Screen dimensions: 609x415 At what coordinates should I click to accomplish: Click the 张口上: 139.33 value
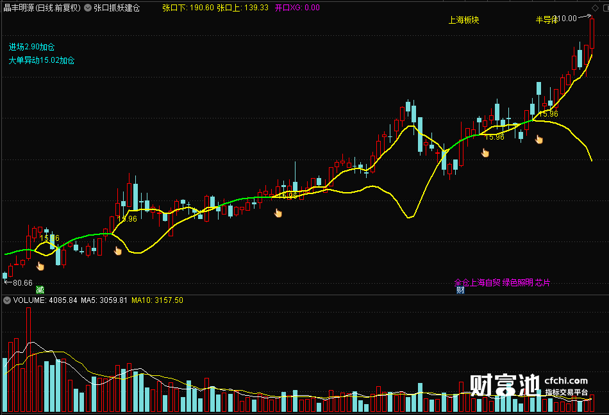coord(242,8)
